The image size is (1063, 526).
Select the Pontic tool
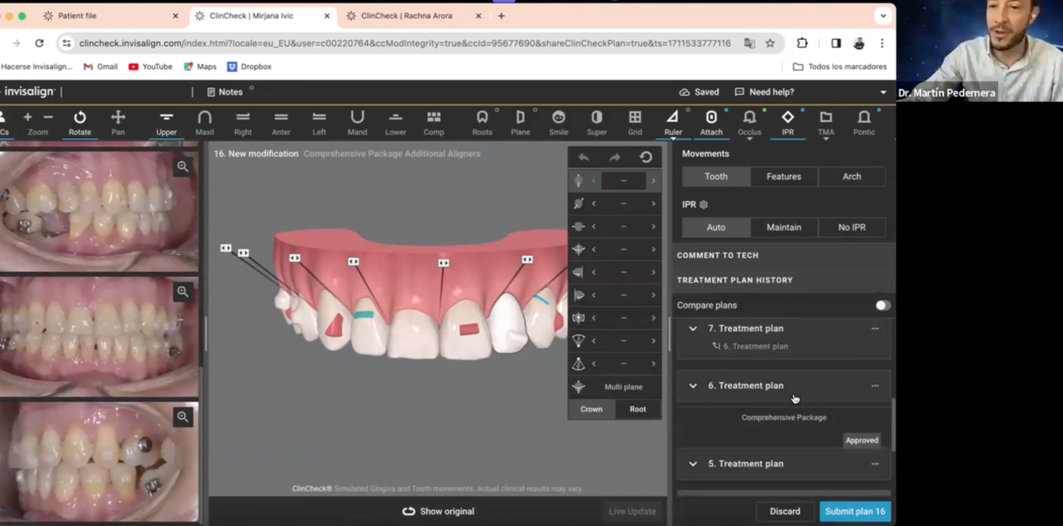coord(864,122)
